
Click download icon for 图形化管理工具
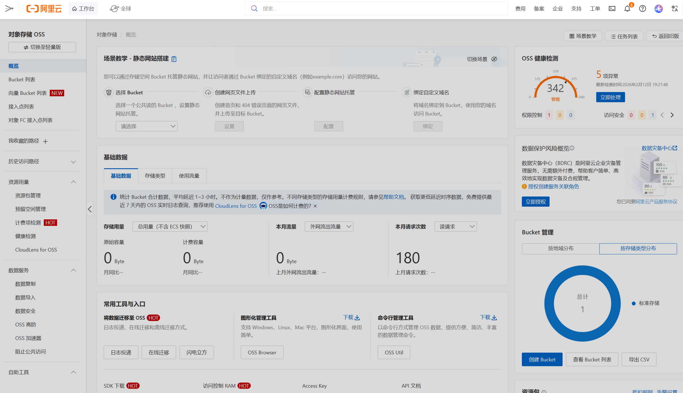pos(357,318)
